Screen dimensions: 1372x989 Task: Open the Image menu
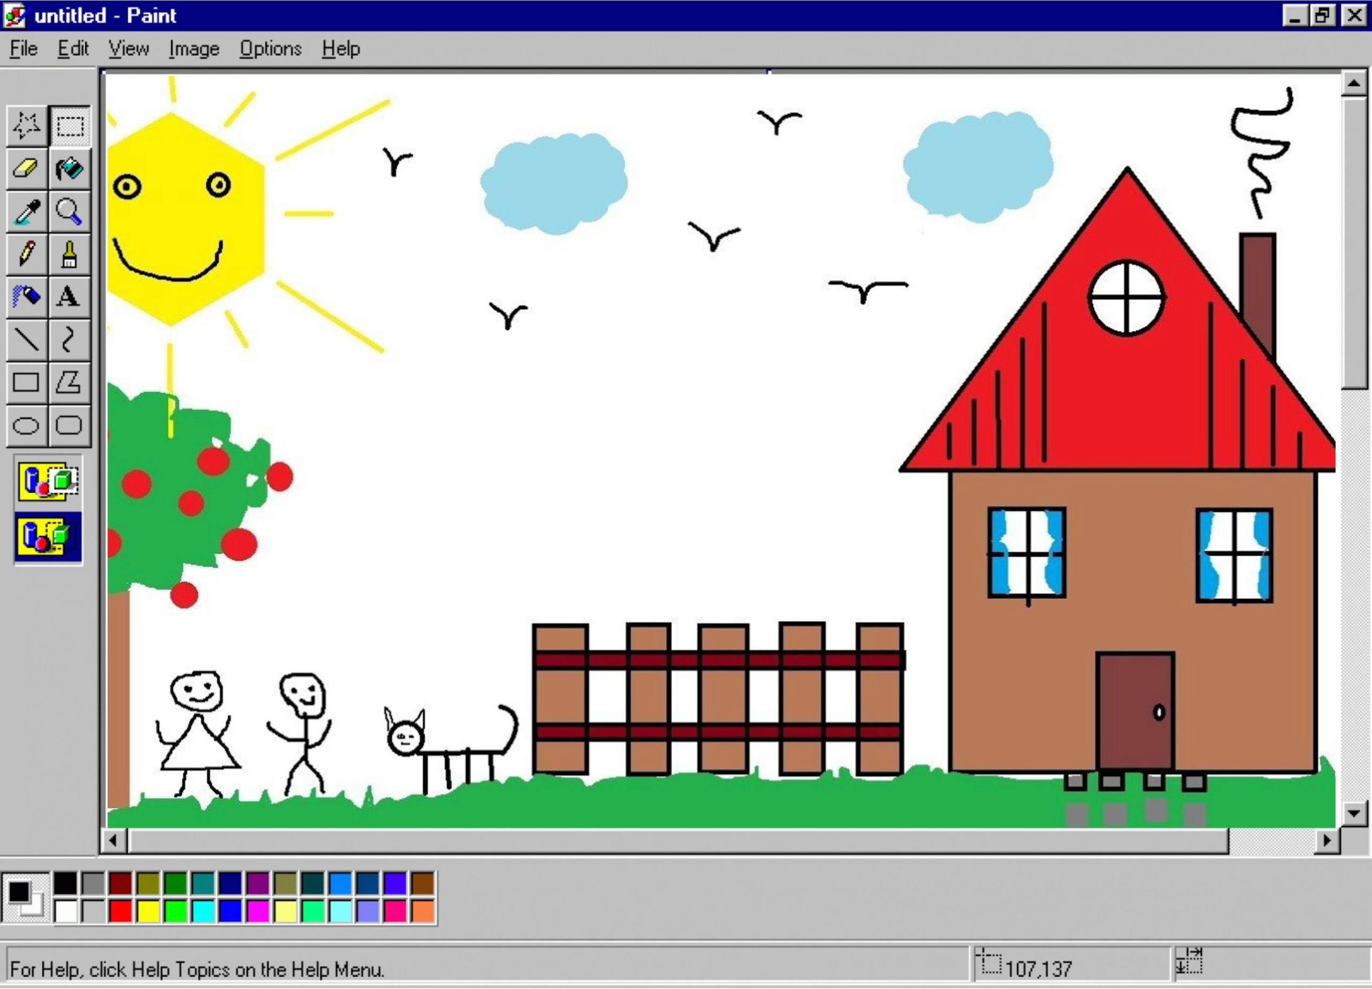193,48
